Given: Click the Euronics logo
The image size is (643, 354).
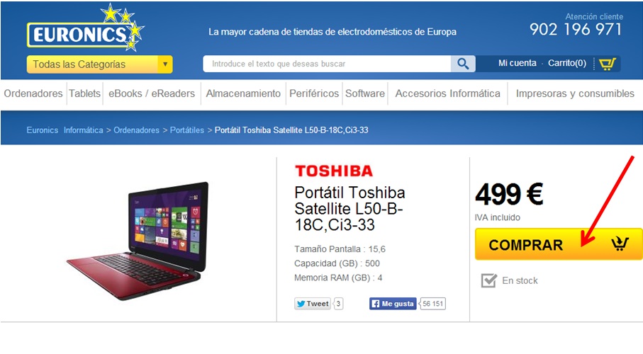Looking at the screenshot, I should click(x=85, y=28).
